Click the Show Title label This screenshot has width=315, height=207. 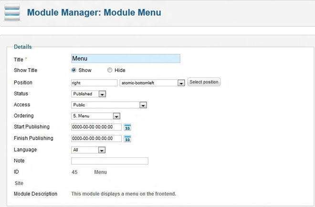[26, 71]
